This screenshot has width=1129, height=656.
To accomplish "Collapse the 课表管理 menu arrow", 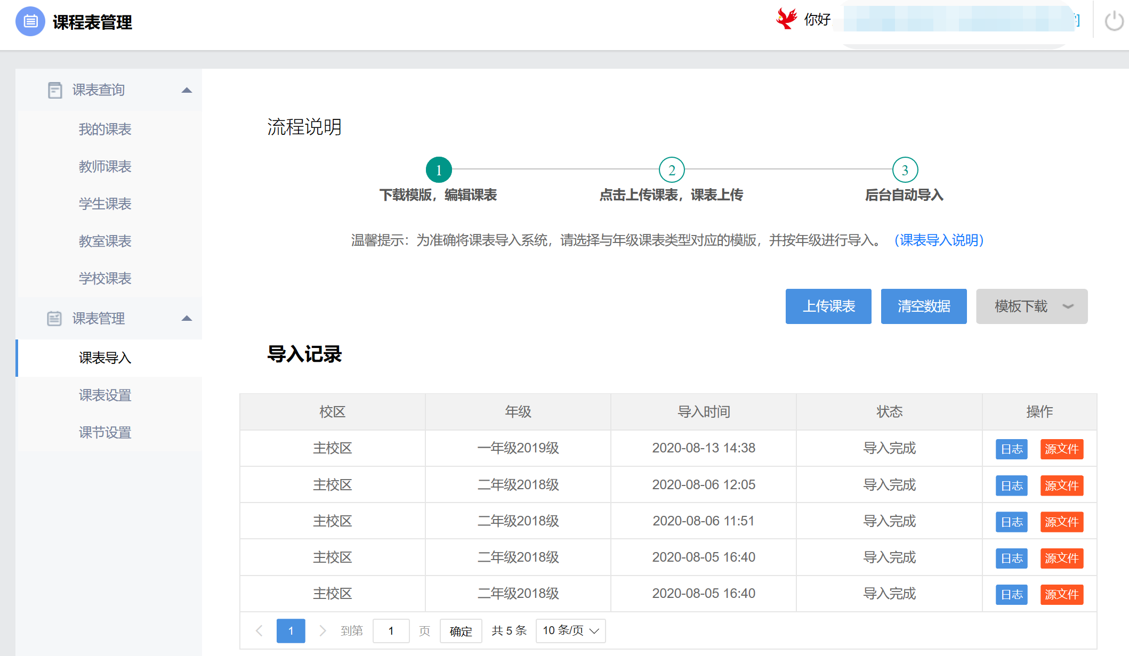I will (x=187, y=319).
